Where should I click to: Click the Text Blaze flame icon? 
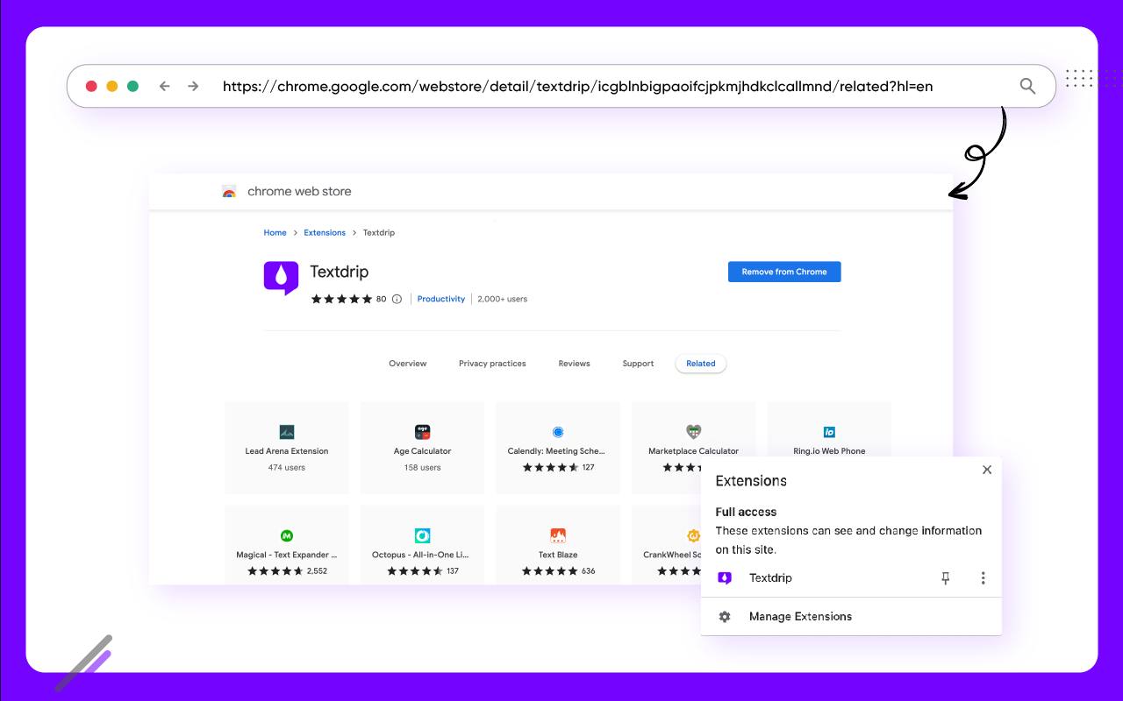point(558,535)
